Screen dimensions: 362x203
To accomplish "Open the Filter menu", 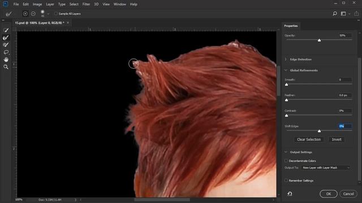I will tap(86, 4).
